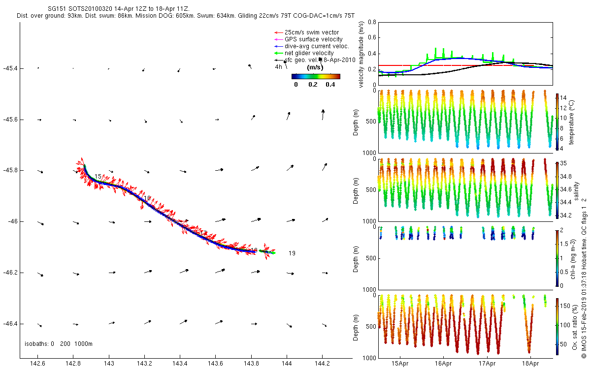The width and height of the screenshot is (591, 369).
Task: Click longitude tick '143.8' on map
Action: tap(251, 363)
